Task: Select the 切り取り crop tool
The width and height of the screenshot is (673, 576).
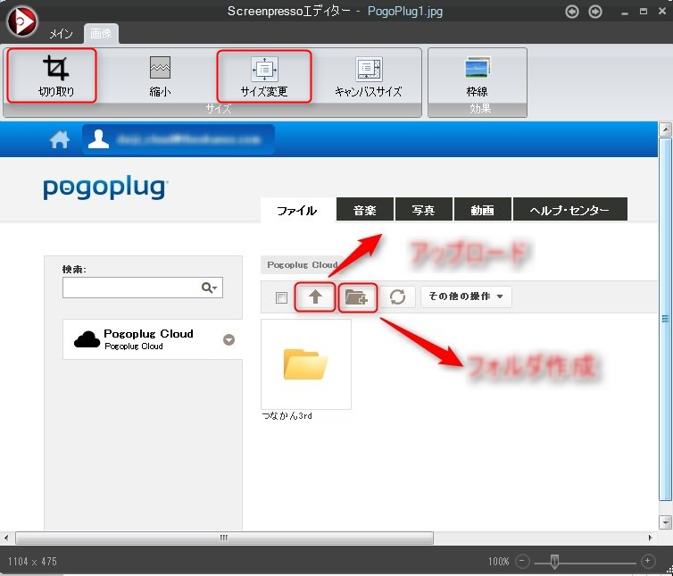Action: [56, 76]
